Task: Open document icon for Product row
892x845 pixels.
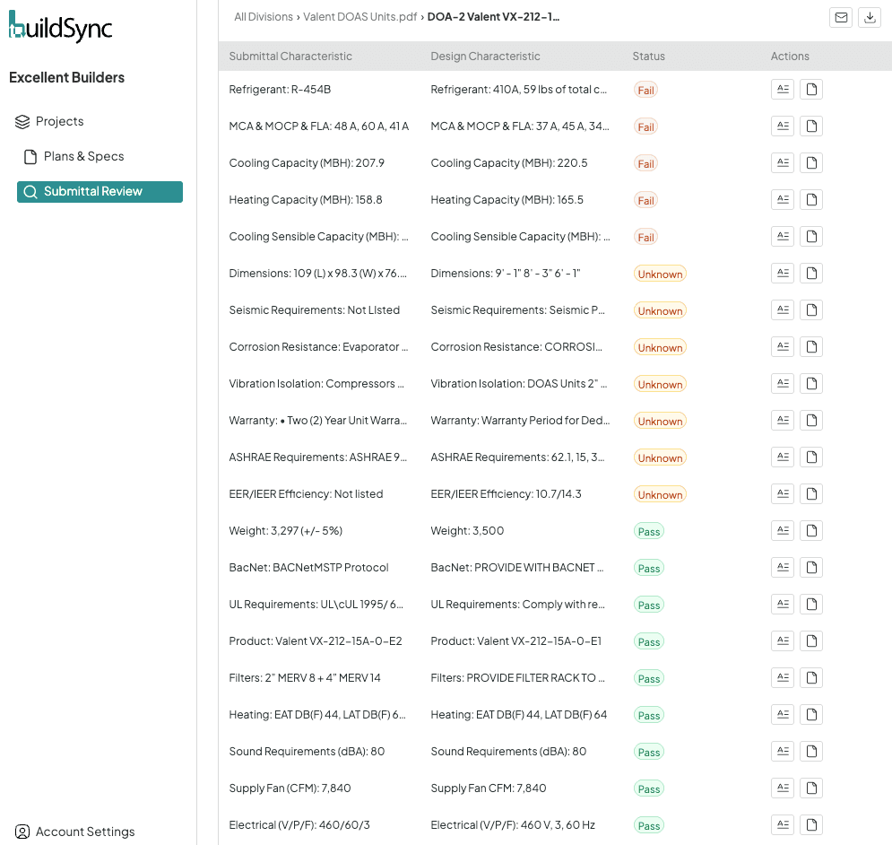Action: 811,640
